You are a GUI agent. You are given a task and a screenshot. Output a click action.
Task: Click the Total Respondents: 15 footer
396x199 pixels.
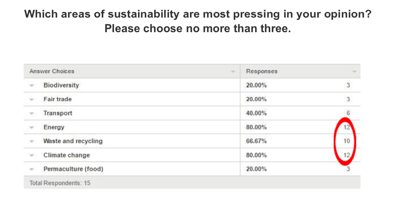point(60,183)
